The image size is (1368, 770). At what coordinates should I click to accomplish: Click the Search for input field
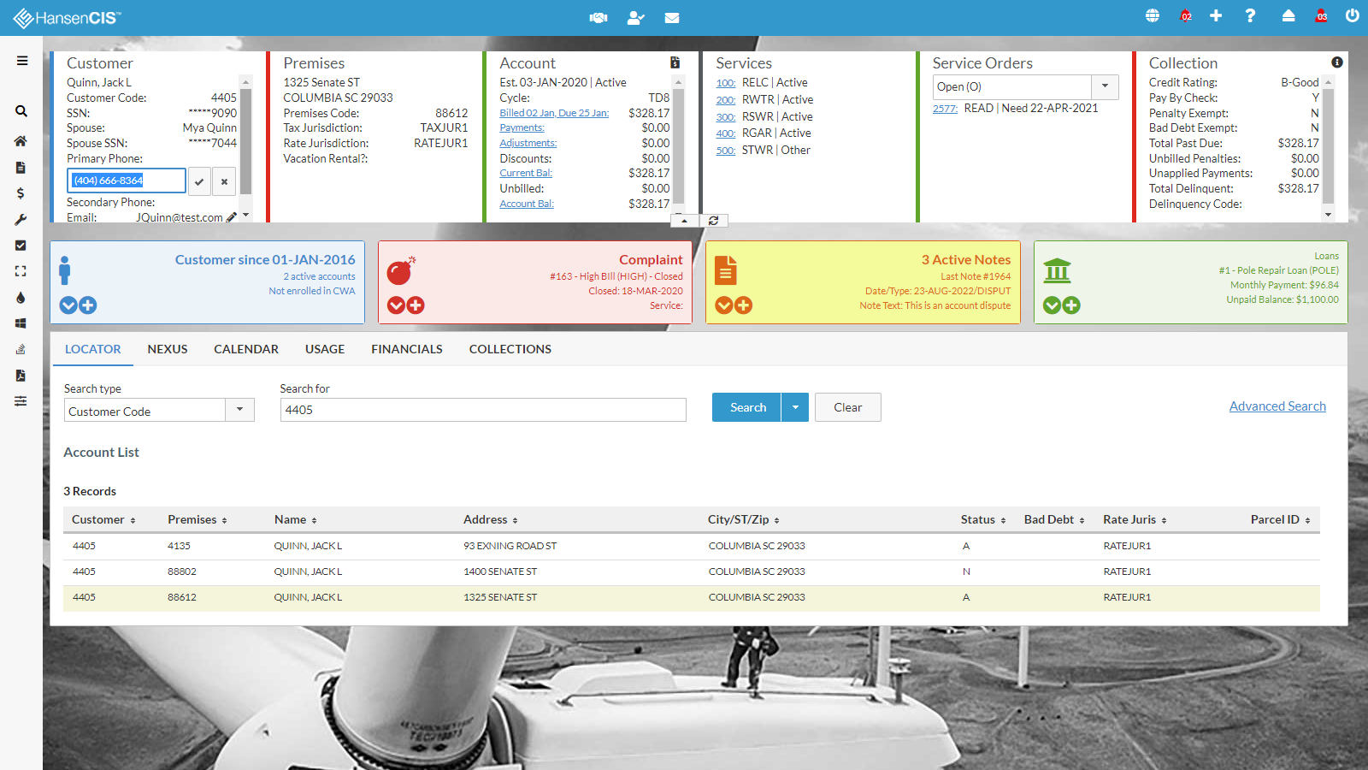pyautogui.click(x=483, y=410)
